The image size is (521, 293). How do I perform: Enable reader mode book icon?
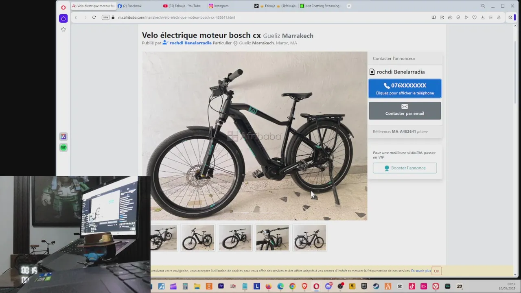point(433,17)
